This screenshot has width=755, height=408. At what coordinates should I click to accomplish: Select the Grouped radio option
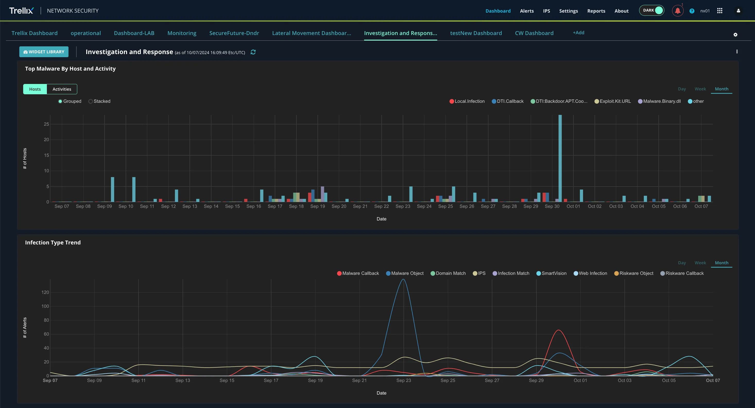click(x=60, y=101)
